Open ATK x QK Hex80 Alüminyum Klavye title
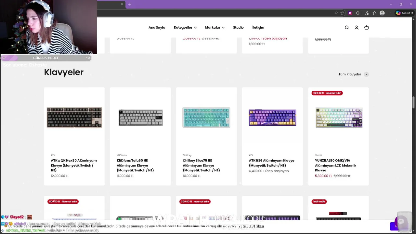Screen dimensions: 416x234 tap(74, 165)
